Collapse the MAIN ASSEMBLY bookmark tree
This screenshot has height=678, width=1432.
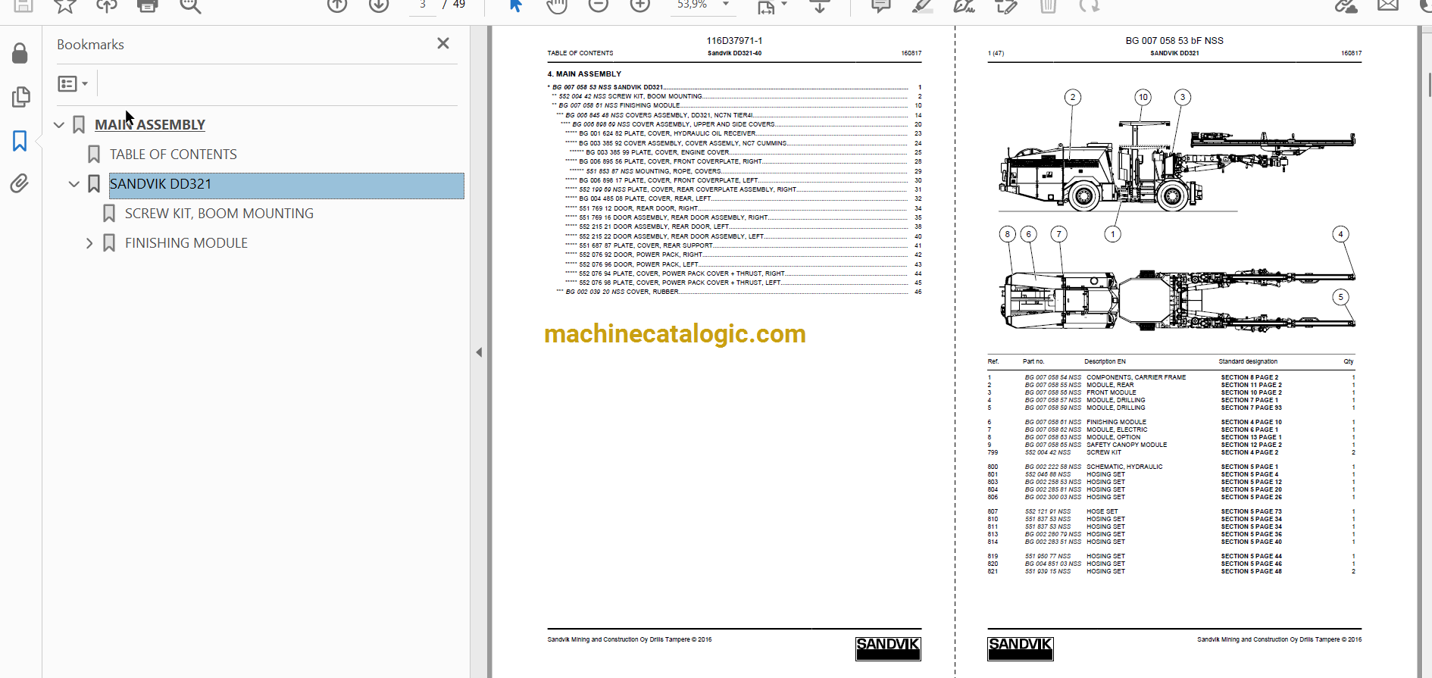pyautogui.click(x=59, y=125)
